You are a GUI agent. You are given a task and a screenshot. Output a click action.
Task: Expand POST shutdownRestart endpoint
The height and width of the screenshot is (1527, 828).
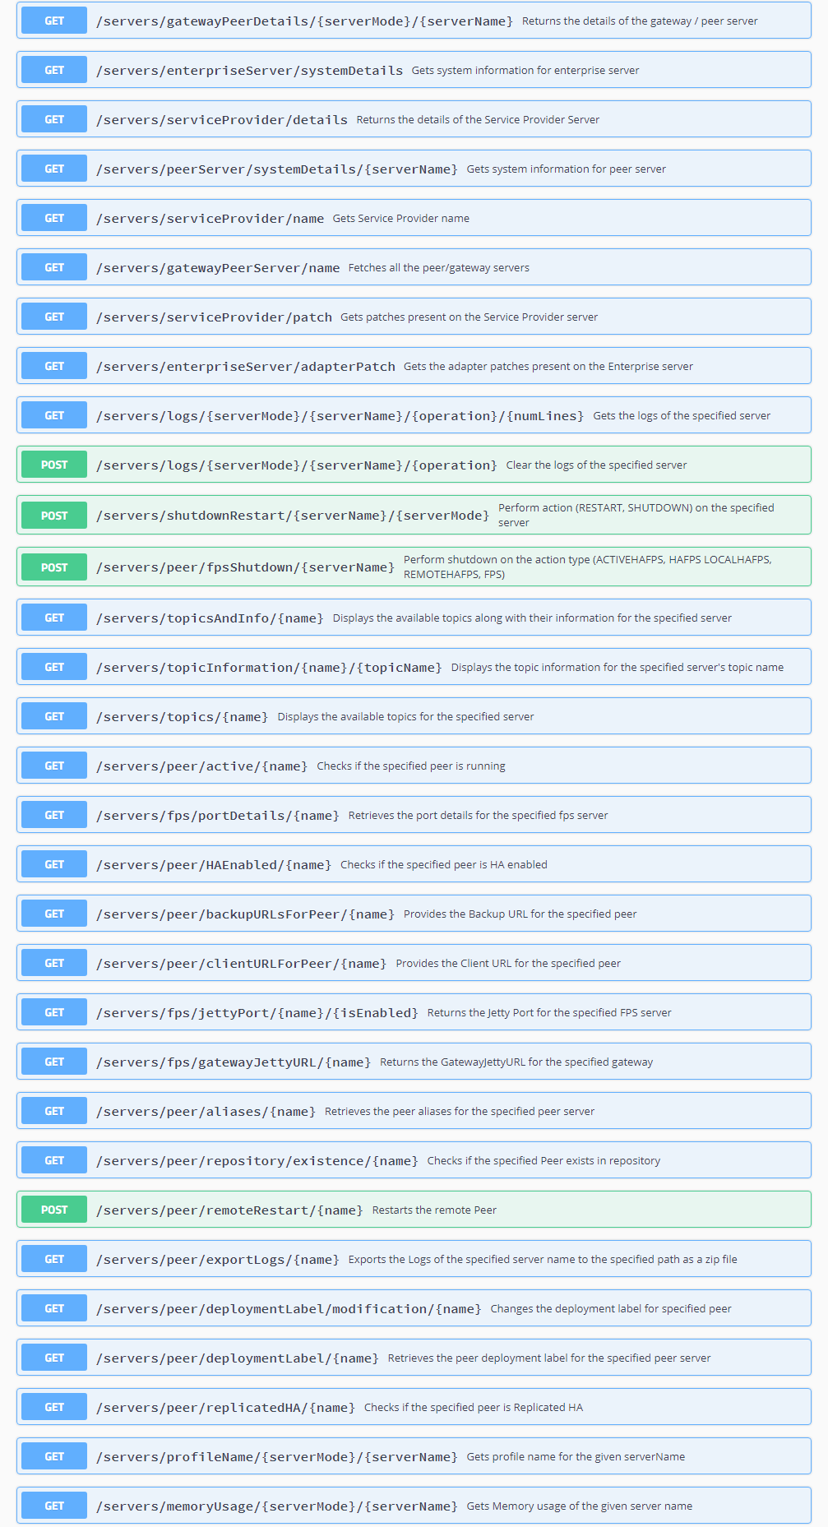[x=292, y=516]
